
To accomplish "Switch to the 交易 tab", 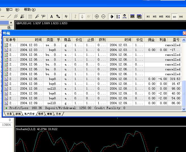I will (x=9, y=114).
